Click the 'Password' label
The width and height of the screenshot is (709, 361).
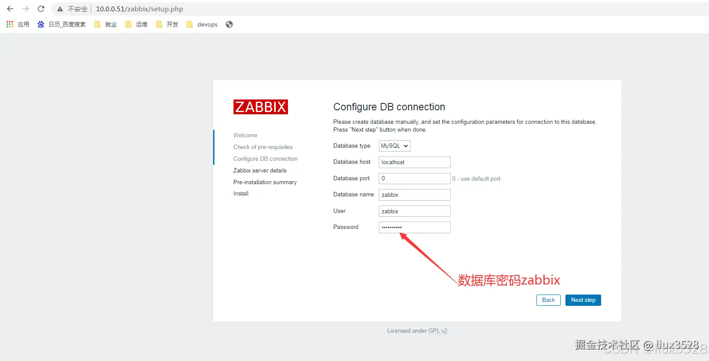346,227
